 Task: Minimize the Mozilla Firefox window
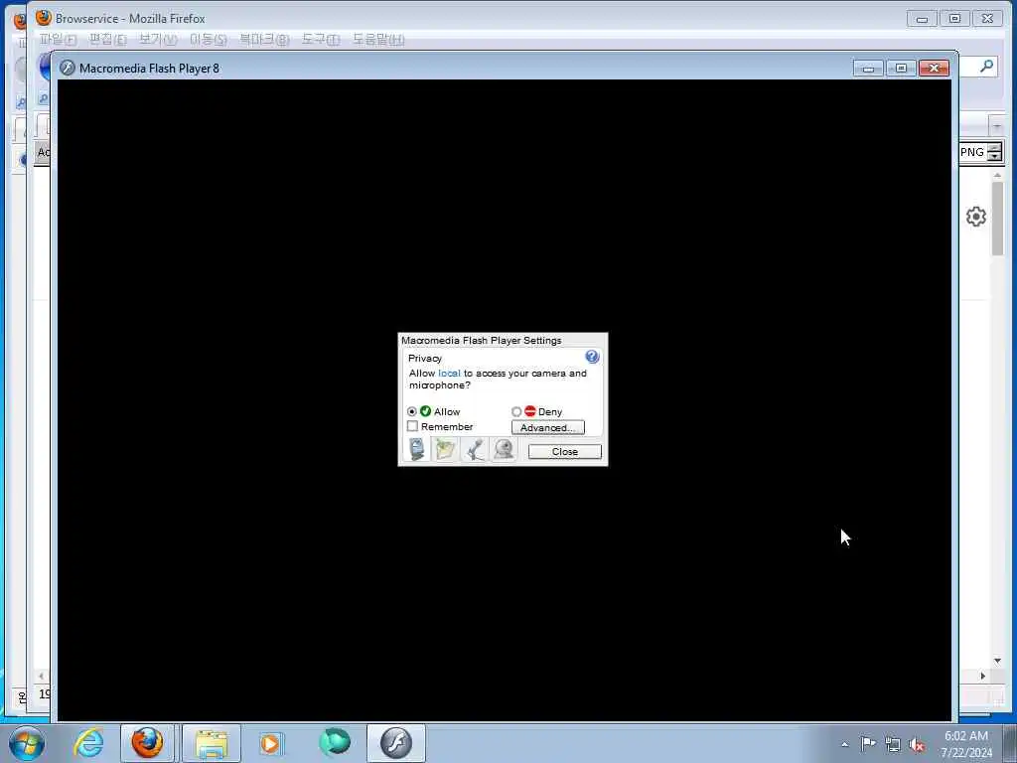pos(923,18)
